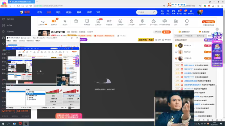Image resolution: width=225 pixels, height=126 pixels.
Task: Toggle the 直播开关 live switch
Action: click(x=54, y=21)
